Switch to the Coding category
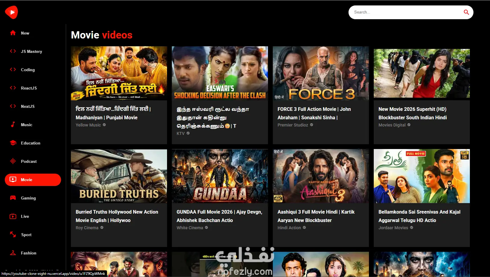This screenshot has height=277, width=490. point(33,70)
